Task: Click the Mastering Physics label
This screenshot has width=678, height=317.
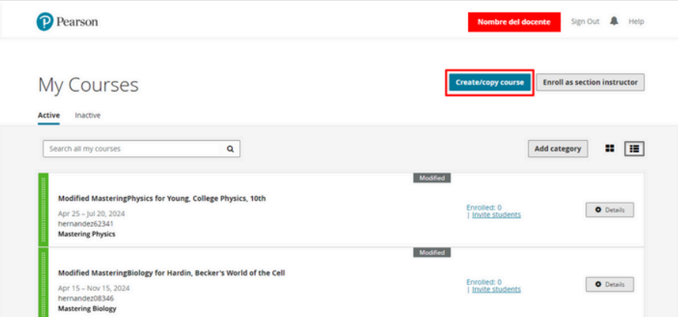Action: point(87,234)
